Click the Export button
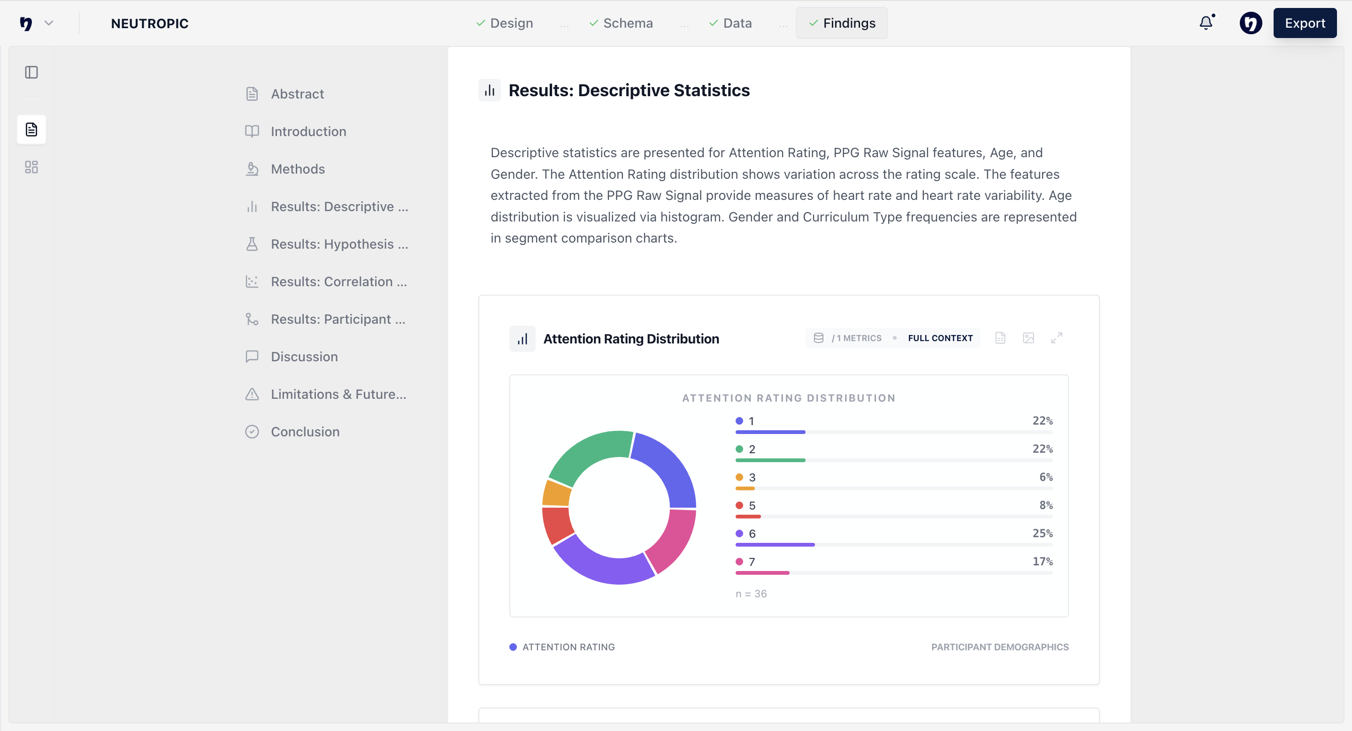Viewport: 1352px width, 731px height. [1304, 23]
